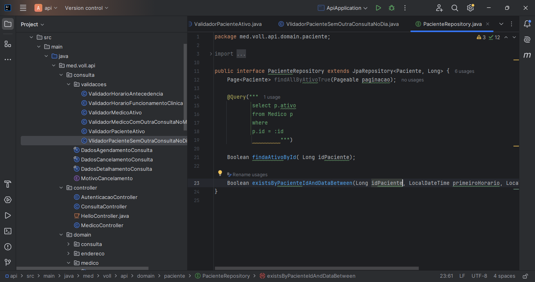
Task: Open more run actions menu
Action: (405, 8)
